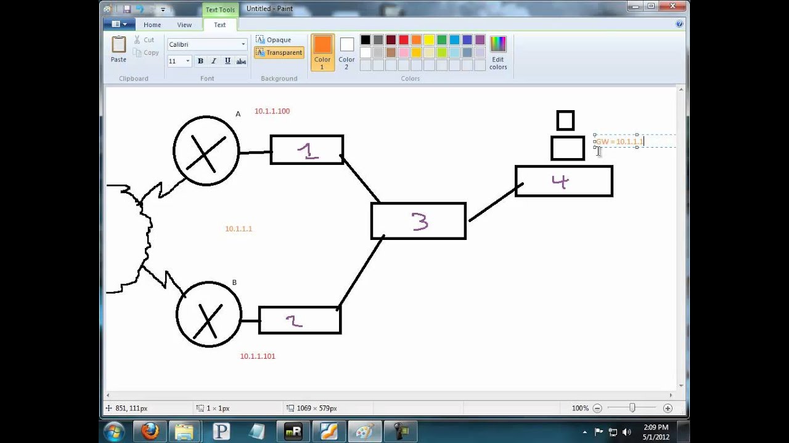Pick the purple color swatch
Image resolution: width=789 pixels, height=443 pixels.
[480, 40]
